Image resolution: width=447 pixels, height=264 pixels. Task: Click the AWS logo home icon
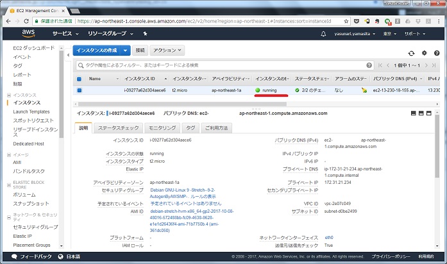pos(28,33)
